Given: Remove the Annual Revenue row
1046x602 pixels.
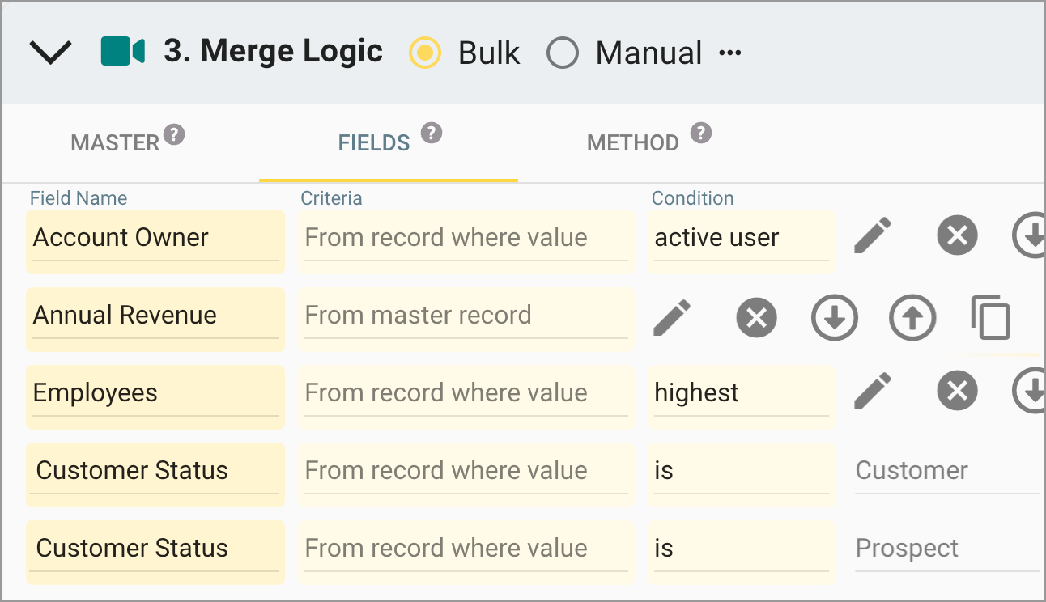Looking at the screenshot, I should 756,318.
